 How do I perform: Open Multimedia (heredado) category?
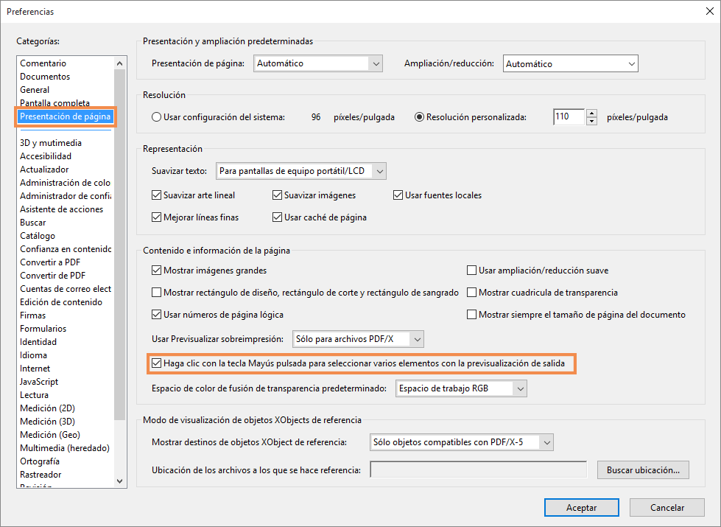point(64,448)
